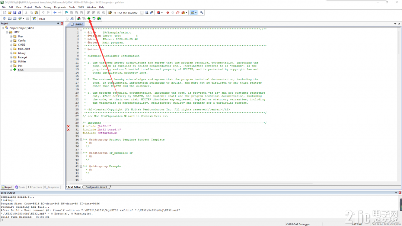Paste from clipboard toolbar icon
The image size is (402, 226).
36,13
